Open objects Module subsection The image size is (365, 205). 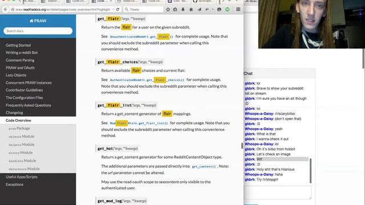(22, 137)
